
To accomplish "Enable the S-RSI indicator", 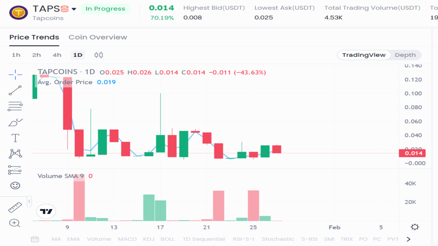I will coord(310,239).
